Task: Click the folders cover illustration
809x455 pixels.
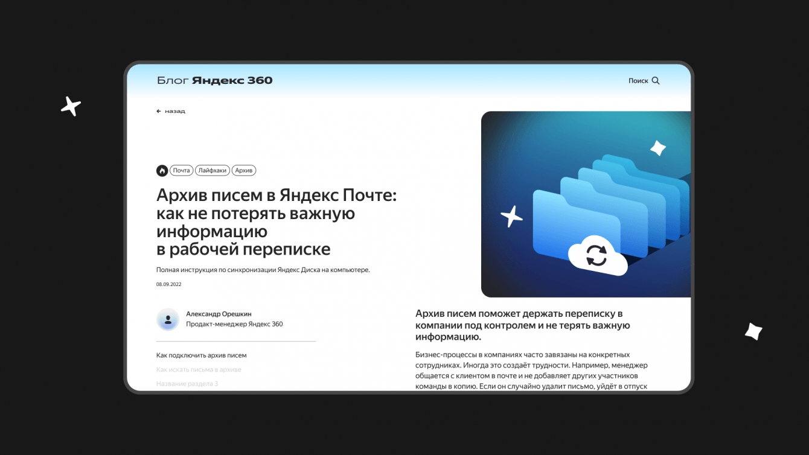Action: pos(586,204)
